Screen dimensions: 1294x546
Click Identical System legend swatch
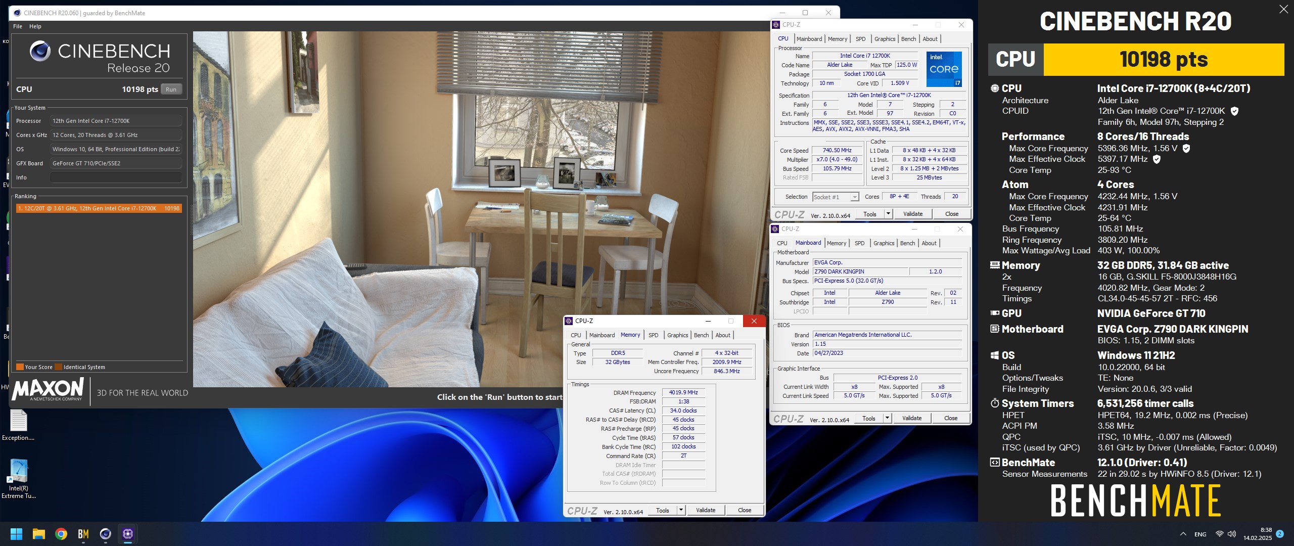[x=58, y=367]
